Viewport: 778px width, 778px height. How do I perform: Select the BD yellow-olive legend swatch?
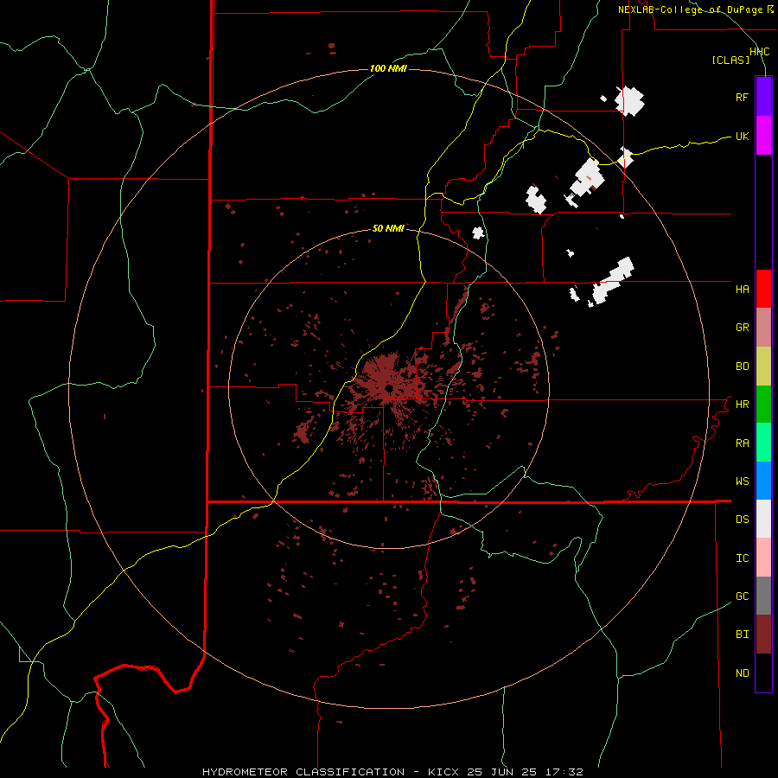(x=763, y=367)
